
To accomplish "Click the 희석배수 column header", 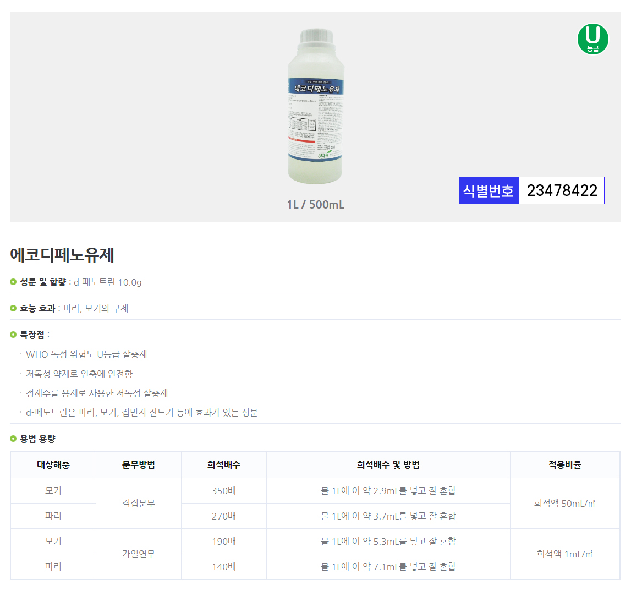I will tap(223, 465).
